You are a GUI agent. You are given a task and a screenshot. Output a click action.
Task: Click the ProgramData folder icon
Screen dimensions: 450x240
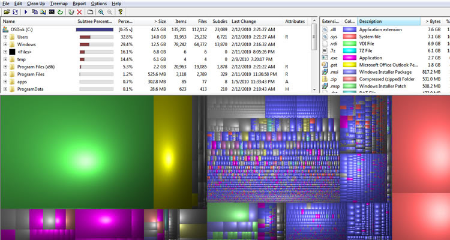coord(12,89)
